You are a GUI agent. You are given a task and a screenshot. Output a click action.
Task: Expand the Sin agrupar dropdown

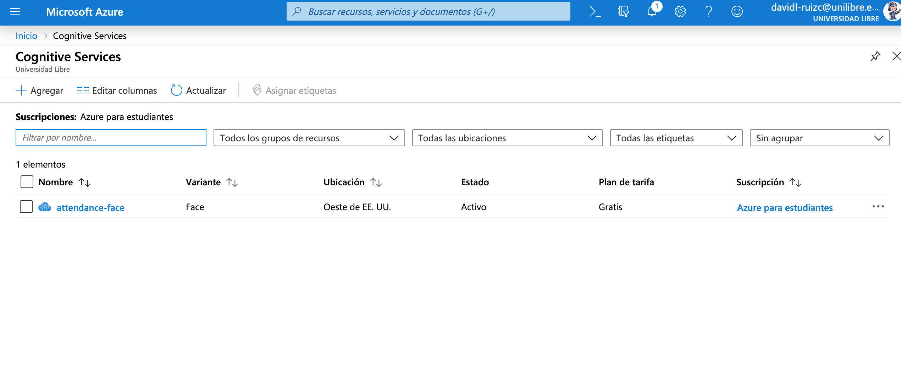tap(819, 138)
